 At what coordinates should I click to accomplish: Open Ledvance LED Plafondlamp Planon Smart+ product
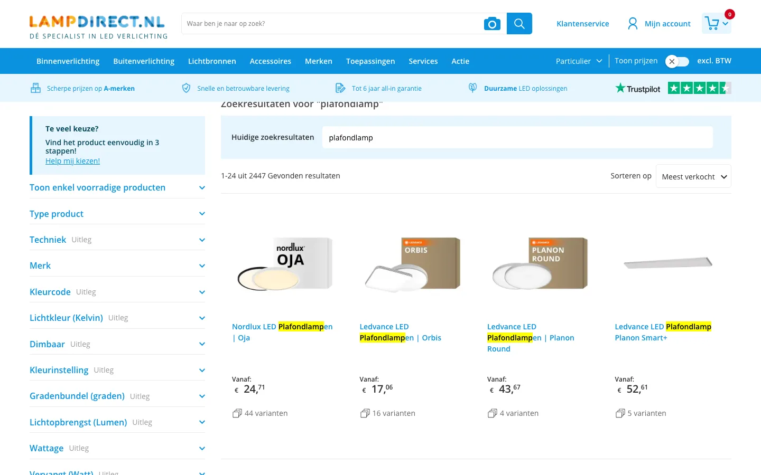tap(663, 332)
